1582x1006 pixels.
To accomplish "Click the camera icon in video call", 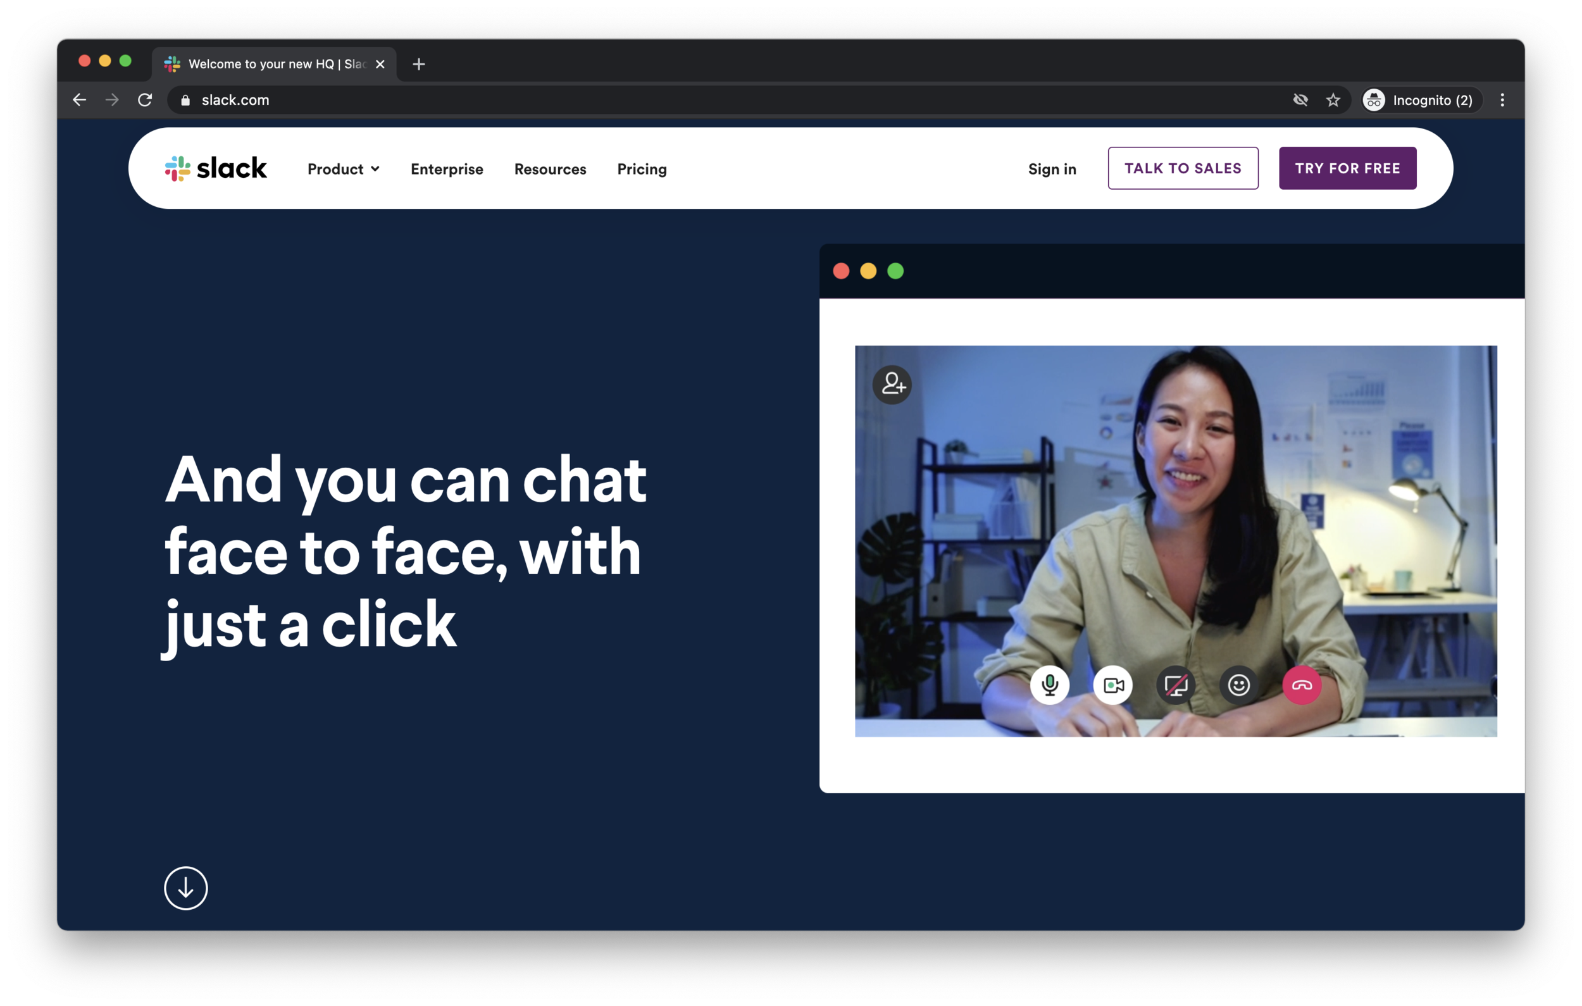I will click(x=1112, y=685).
